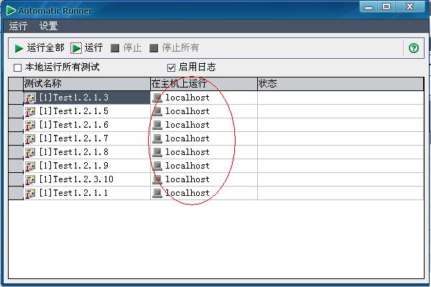Click host computer icon in Test1.2.1.3 row
Image resolution: width=431 pixels, height=287 pixels.
[x=157, y=98]
